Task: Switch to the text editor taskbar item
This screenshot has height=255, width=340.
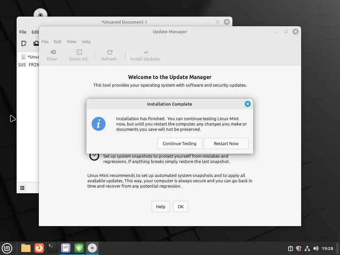Action: [x=66, y=248]
